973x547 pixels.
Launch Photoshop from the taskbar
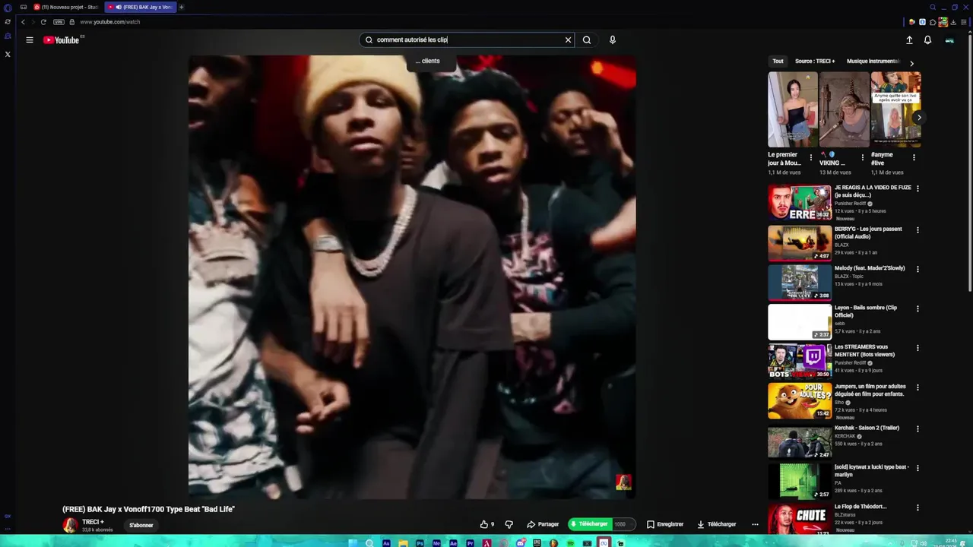(420, 543)
